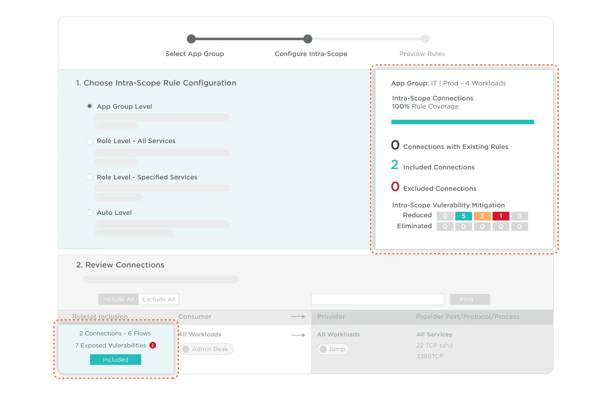Select the App Group Level radio button
Viewport: 612px width, 395px height.
point(89,106)
